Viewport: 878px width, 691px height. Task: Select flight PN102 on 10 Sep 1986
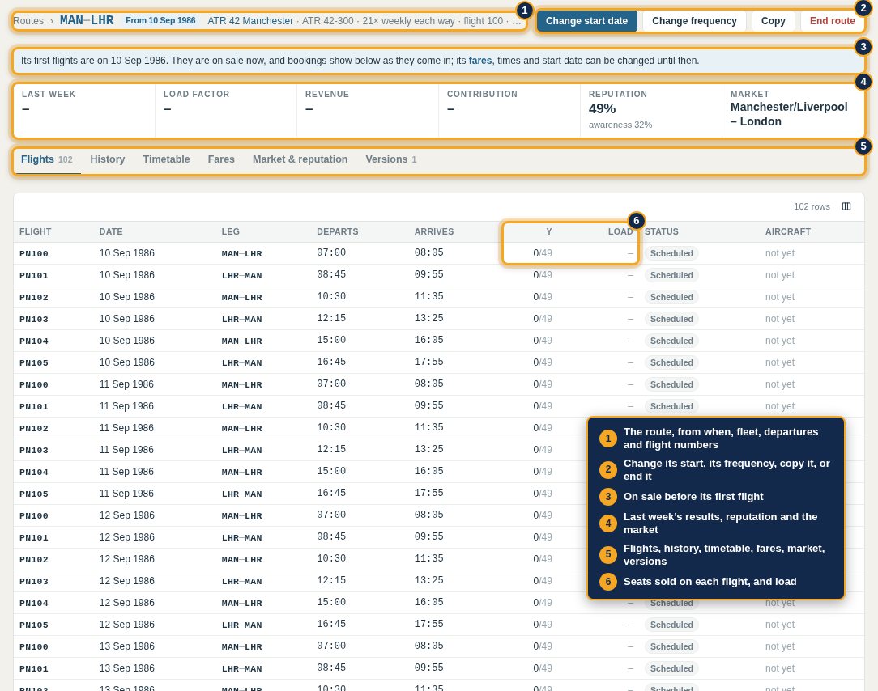(x=438, y=296)
